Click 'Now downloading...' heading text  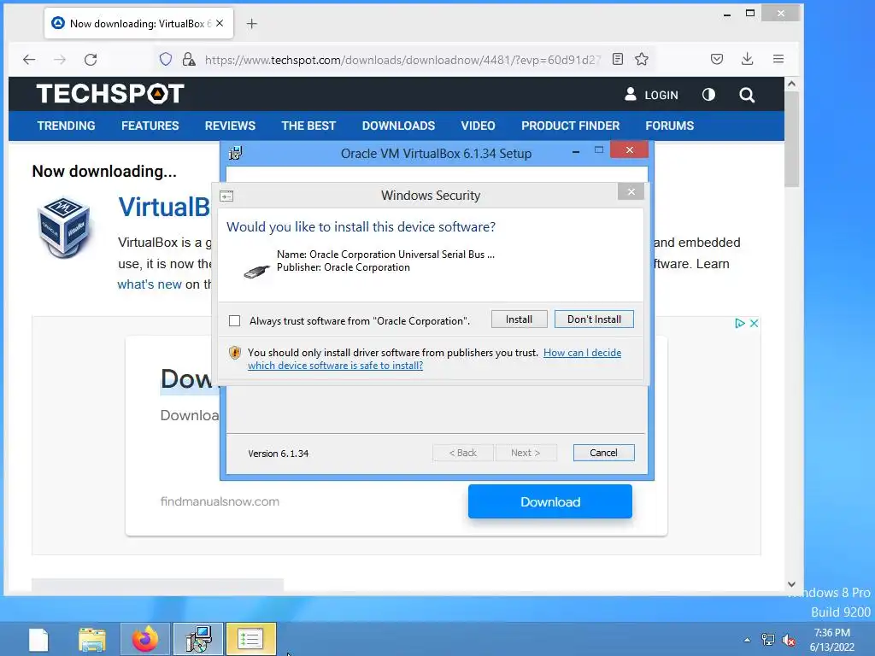pyautogui.click(x=104, y=171)
